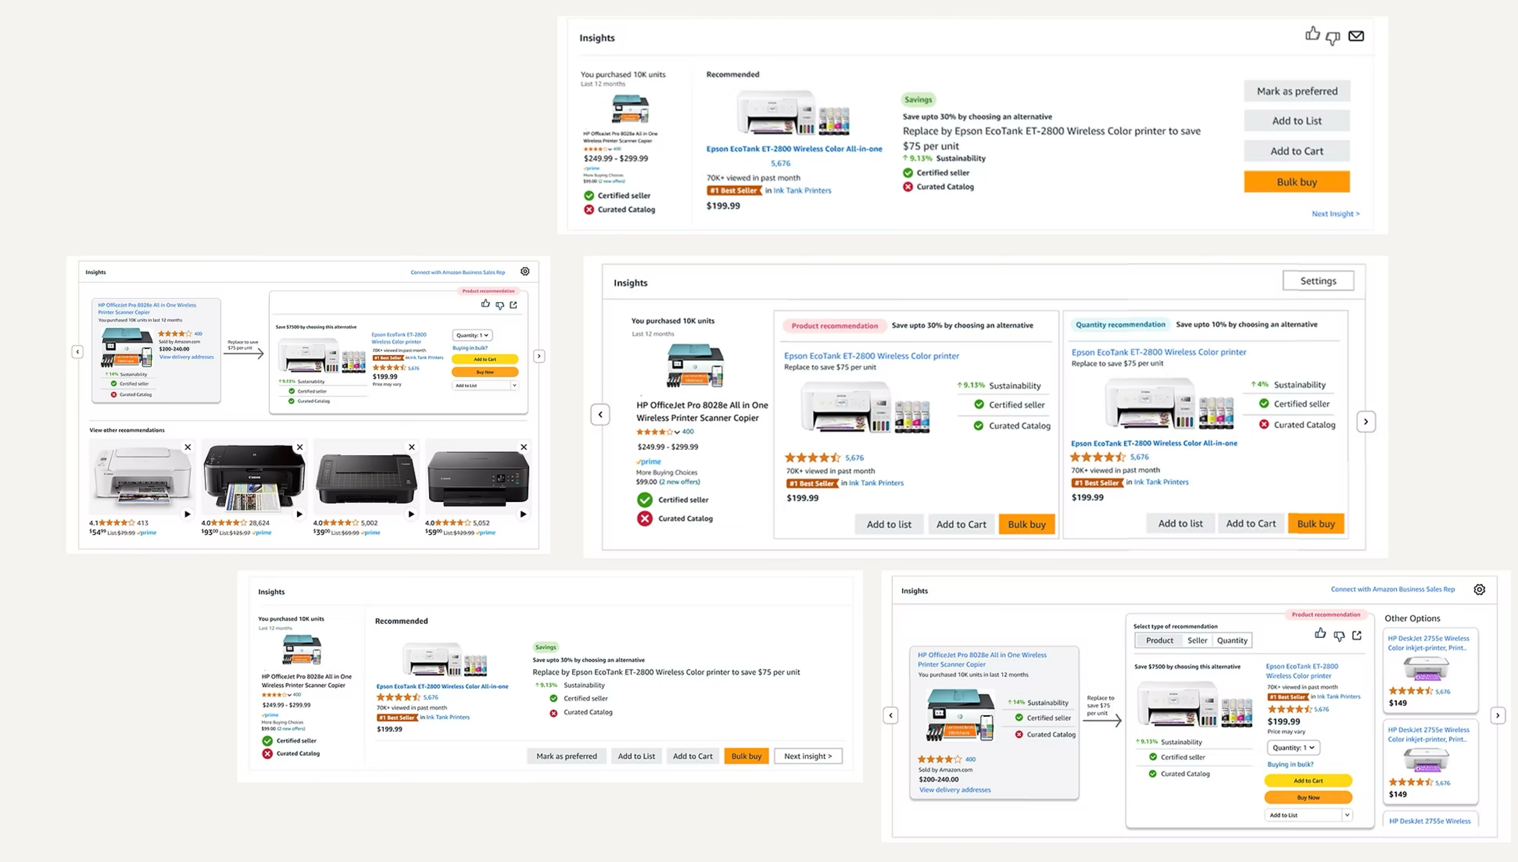Open the Settings button
1518x862 pixels.
(x=1318, y=281)
